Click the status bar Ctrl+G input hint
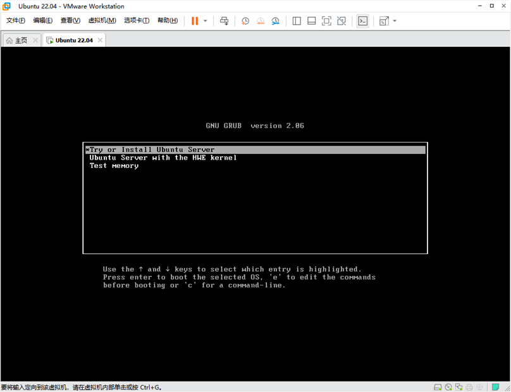The height and width of the screenshot is (392, 511). [82, 388]
